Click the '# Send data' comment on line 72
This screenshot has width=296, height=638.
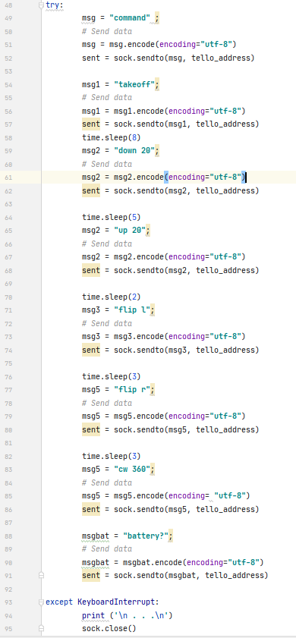[x=107, y=323]
